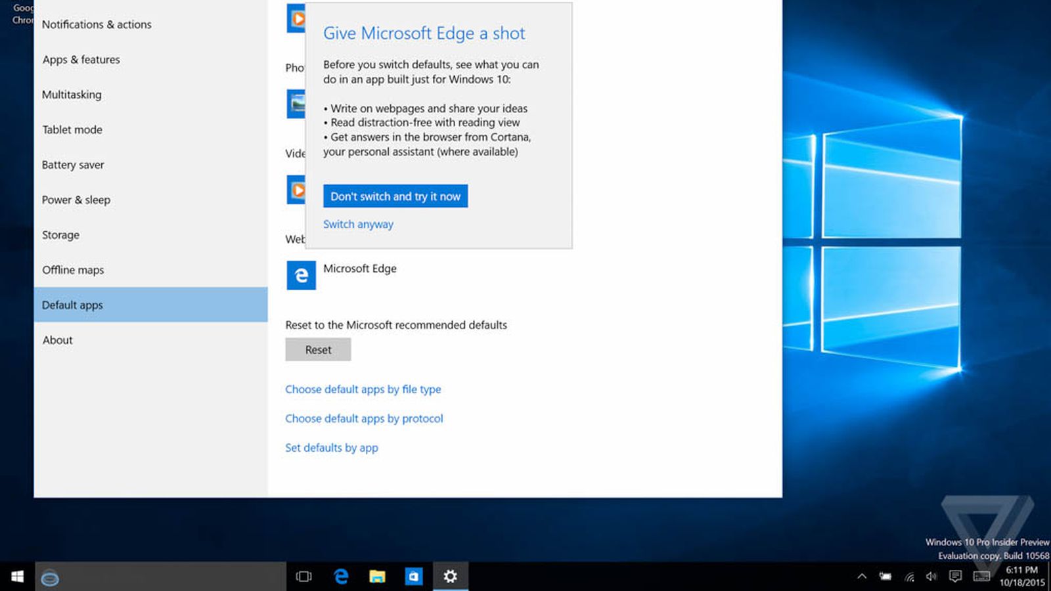Image resolution: width=1051 pixels, height=591 pixels.
Task: Click Reset to the Microsoft recommended defaults text
Action: tap(396, 325)
